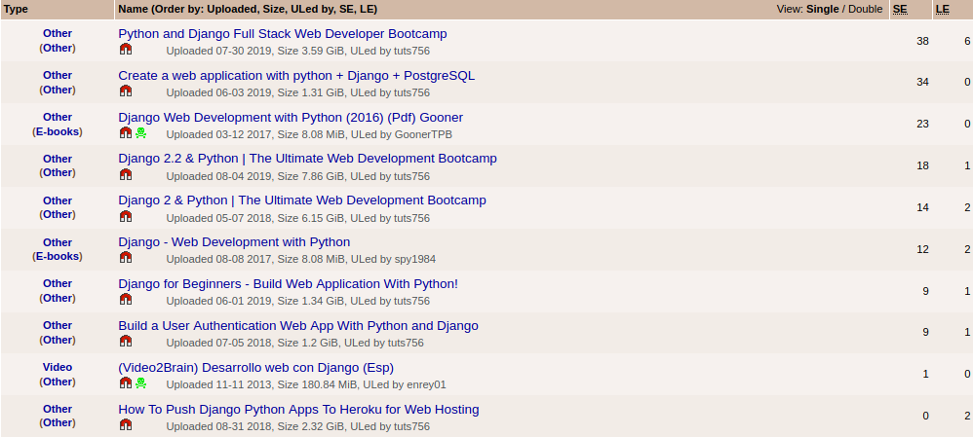
Task: Sort by LE link inside Name header
Action: (367, 10)
